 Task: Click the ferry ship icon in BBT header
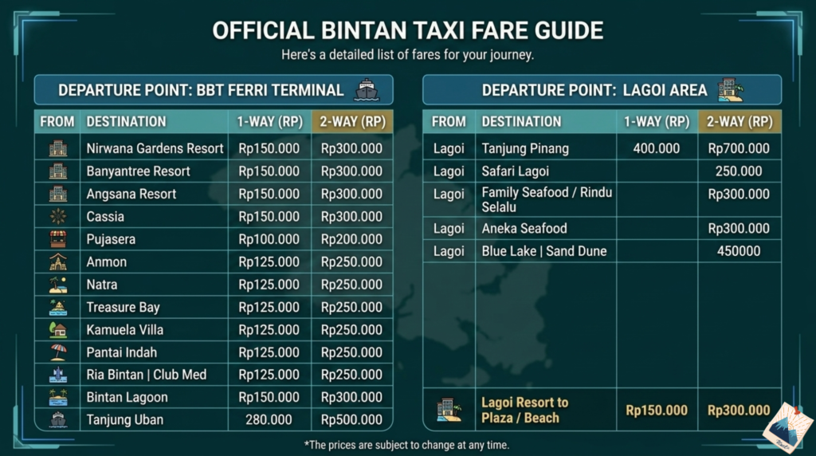368,89
